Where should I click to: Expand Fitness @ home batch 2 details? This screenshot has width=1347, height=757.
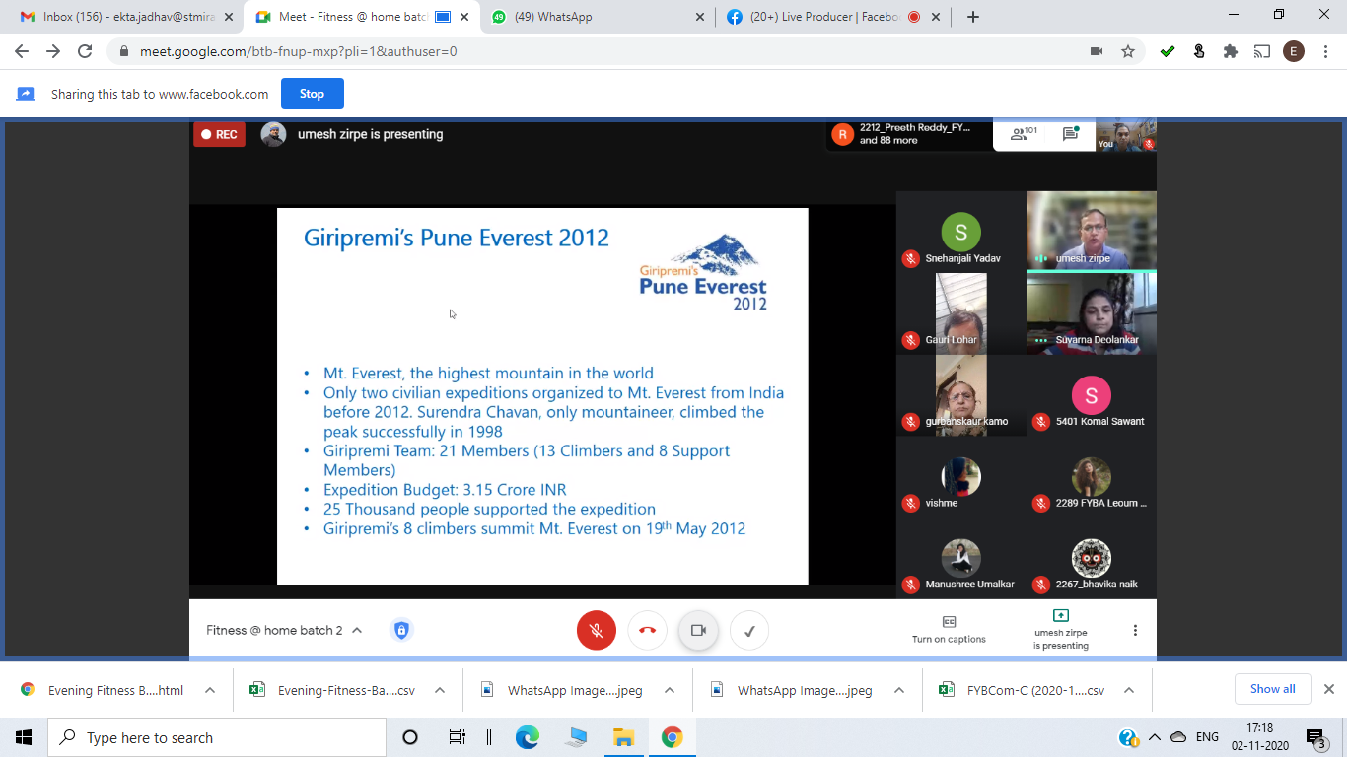click(357, 630)
